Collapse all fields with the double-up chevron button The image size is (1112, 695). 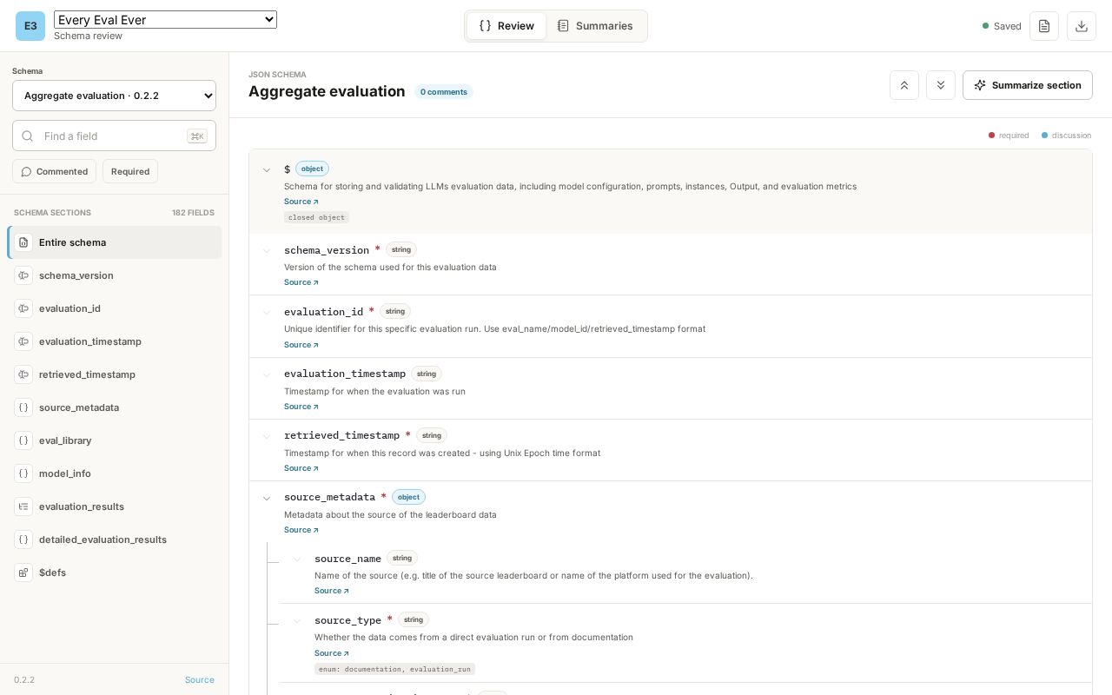[904, 85]
